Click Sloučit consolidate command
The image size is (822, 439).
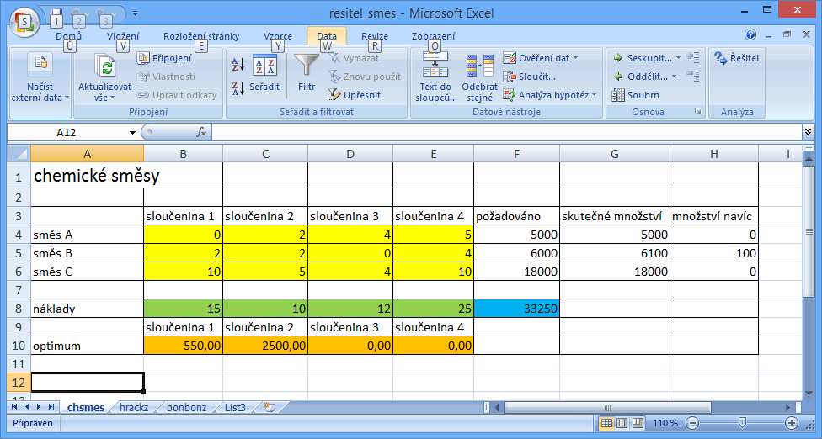pyautogui.click(x=530, y=77)
